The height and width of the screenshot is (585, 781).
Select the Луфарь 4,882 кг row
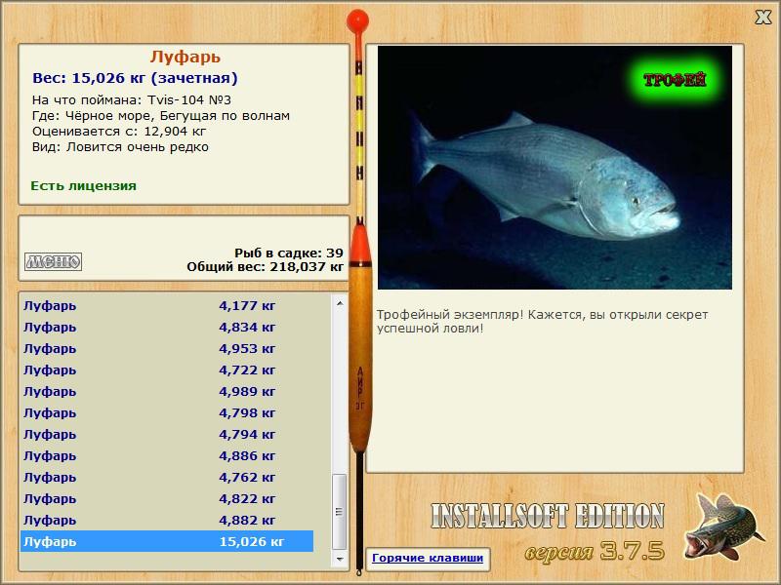(167, 520)
